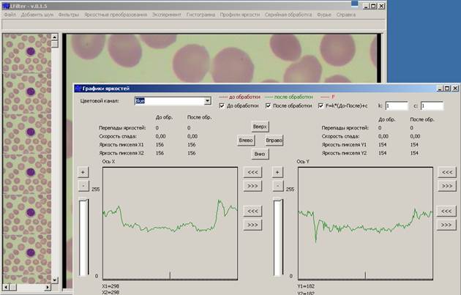Image resolution: width=461 pixels, height=295 pixels.
Task: Open the "Гистограмма" menu
Action: tap(200, 15)
